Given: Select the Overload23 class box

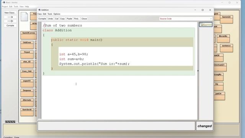Looking at the screenshot, I should tap(220, 67).
